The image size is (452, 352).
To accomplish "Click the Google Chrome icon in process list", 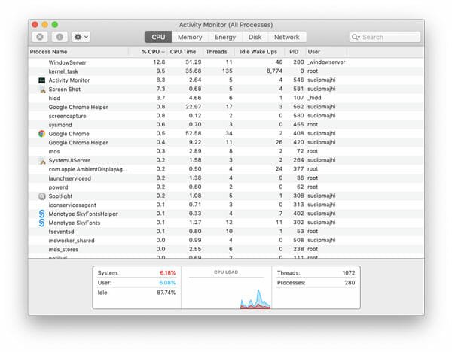I will [x=41, y=134].
